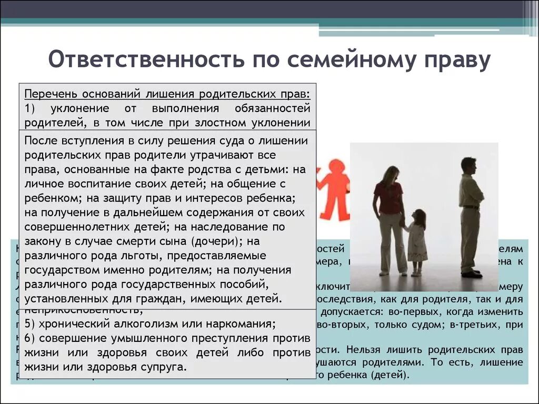Viewport: 539px width, 404px height.
Task: Select the line starting "1) уклонение от выполнения"
Action: (167, 108)
